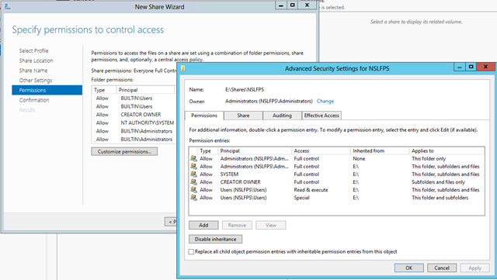Confirm with the OK button
This screenshot has width=497, height=280.
tap(409, 268)
